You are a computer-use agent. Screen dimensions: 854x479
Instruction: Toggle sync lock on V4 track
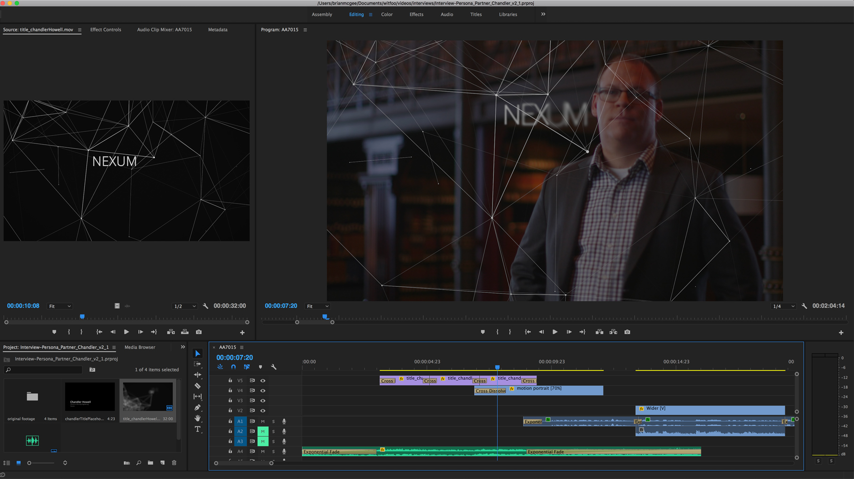pyautogui.click(x=252, y=391)
